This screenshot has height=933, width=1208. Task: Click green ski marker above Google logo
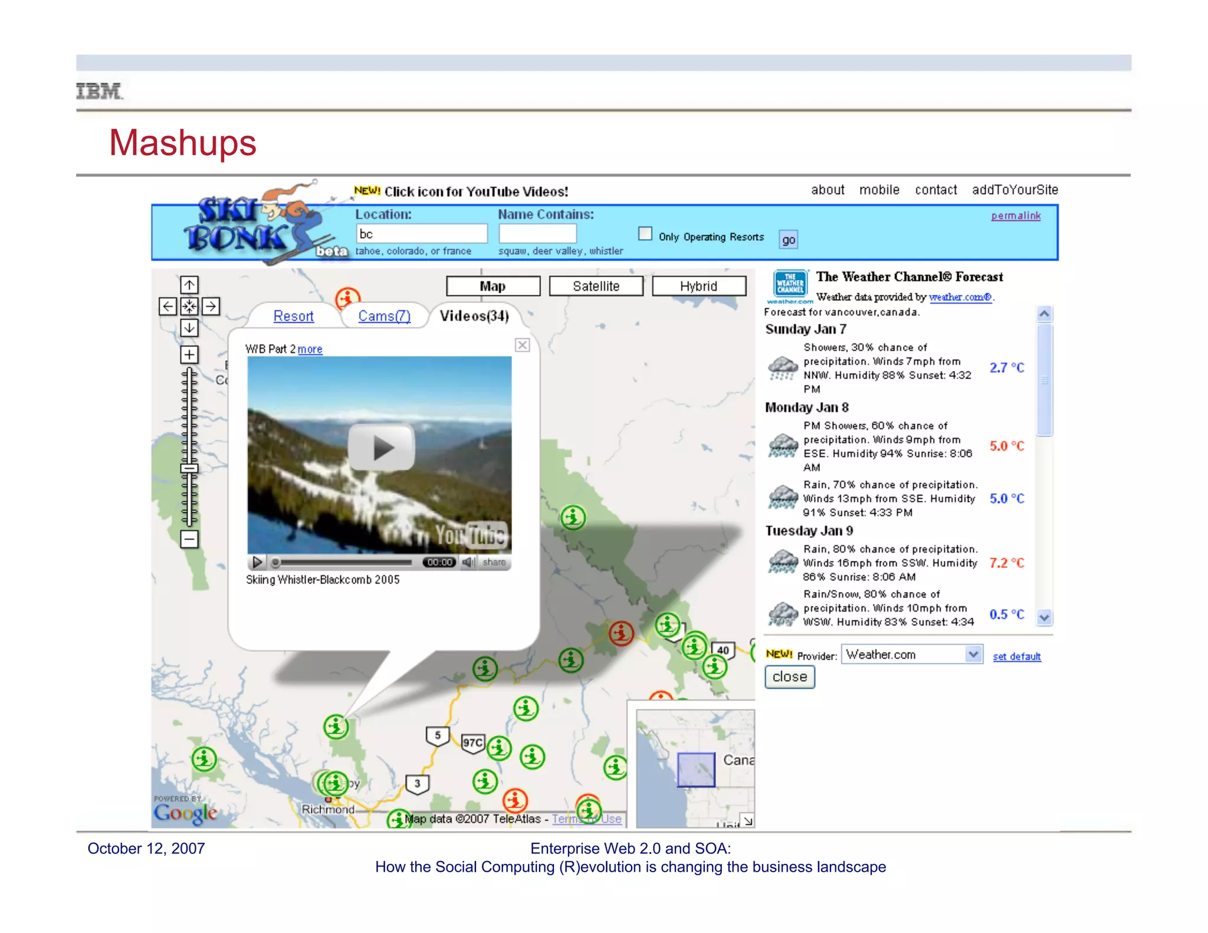(x=204, y=759)
